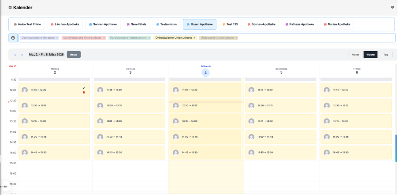Go to previous week with left chevron
Screen dimensions: 398x195
(x=15, y=55)
